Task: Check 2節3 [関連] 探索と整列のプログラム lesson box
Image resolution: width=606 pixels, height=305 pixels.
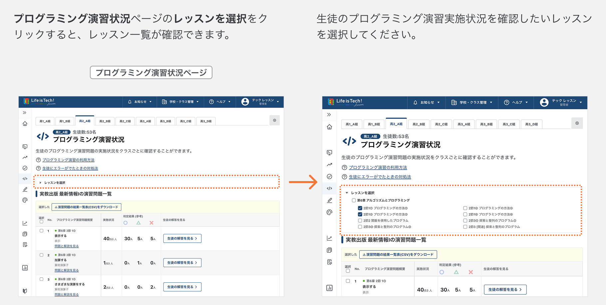Action: [x=465, y=227]
